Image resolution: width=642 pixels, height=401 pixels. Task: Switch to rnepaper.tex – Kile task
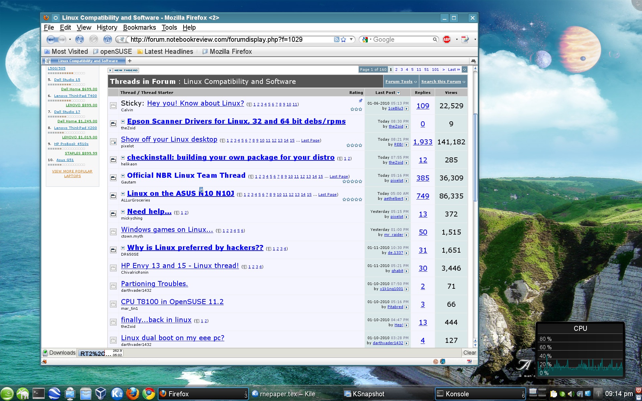pyautogui.click(x=296, y=394)
